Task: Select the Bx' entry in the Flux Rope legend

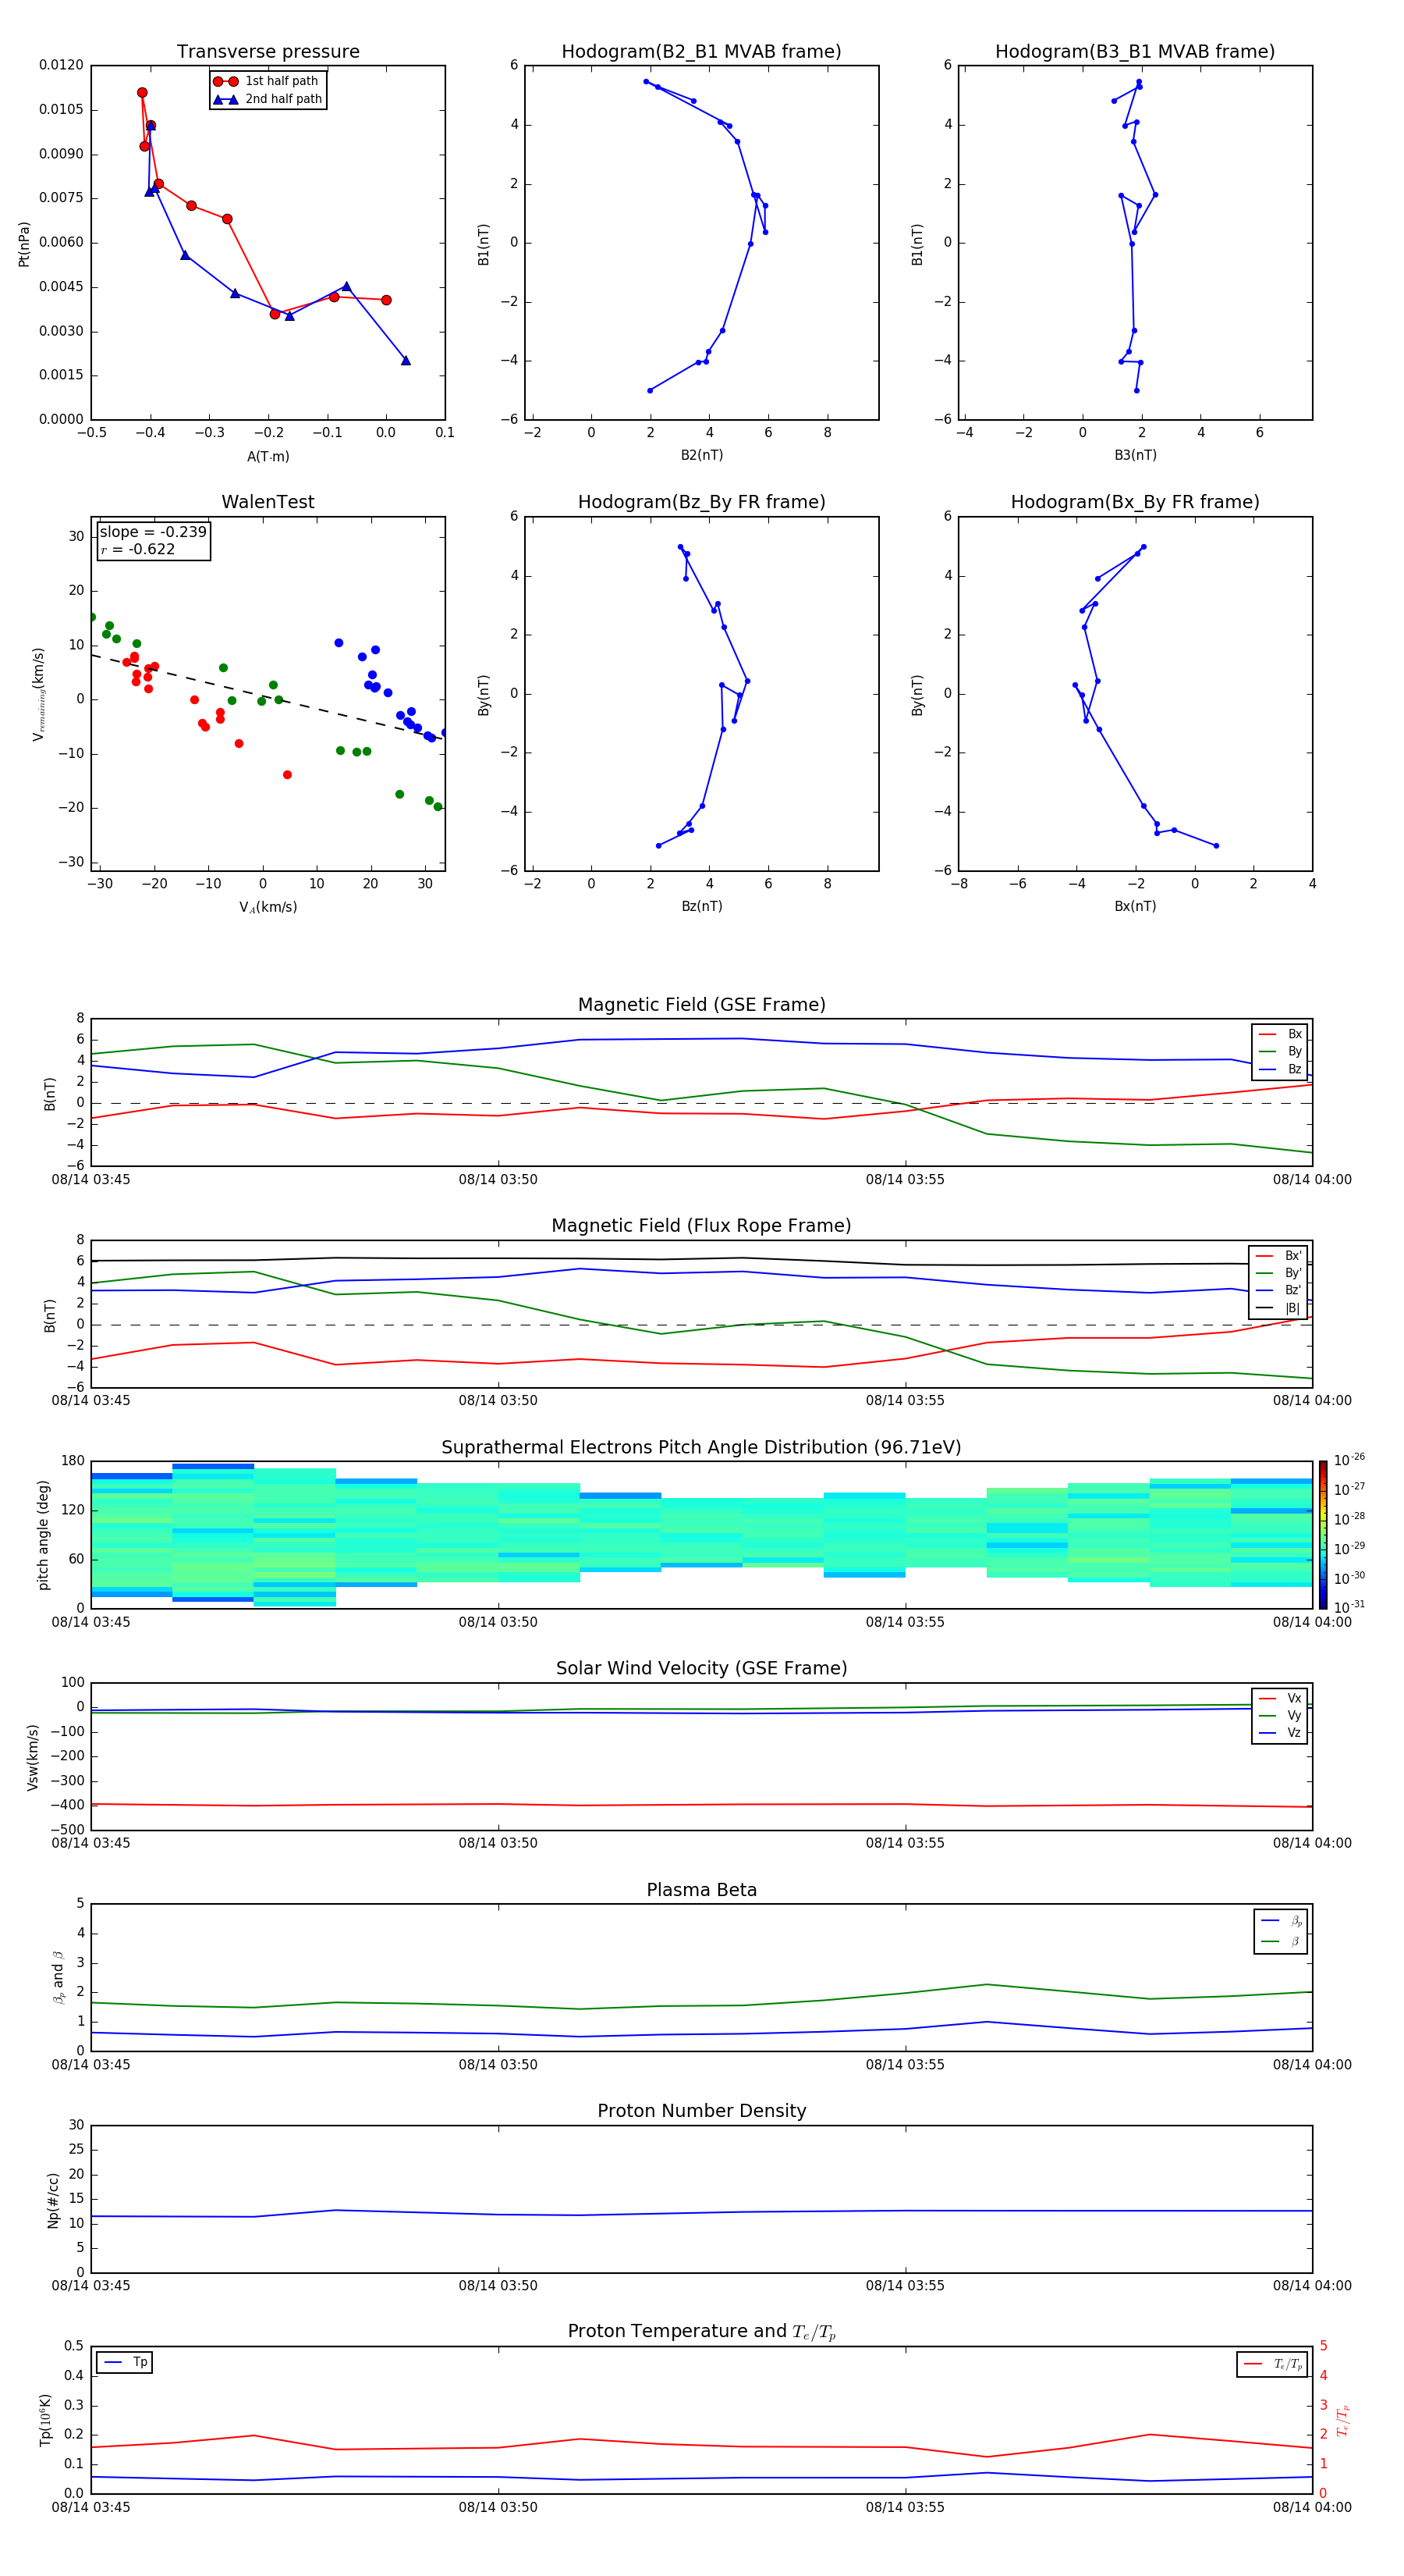Action: coord(1278,1256)
